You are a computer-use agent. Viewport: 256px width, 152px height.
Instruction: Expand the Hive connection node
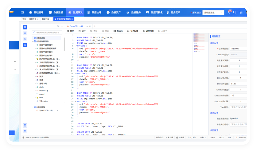pyautogui.click(x=35, y=98)
